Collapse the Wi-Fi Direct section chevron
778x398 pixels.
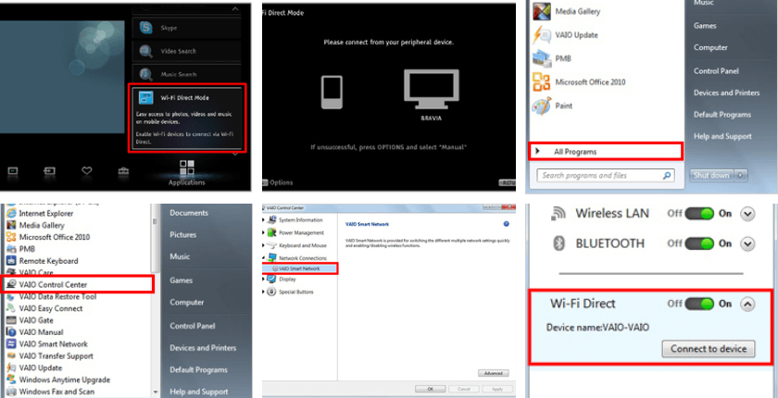(747, 304)
